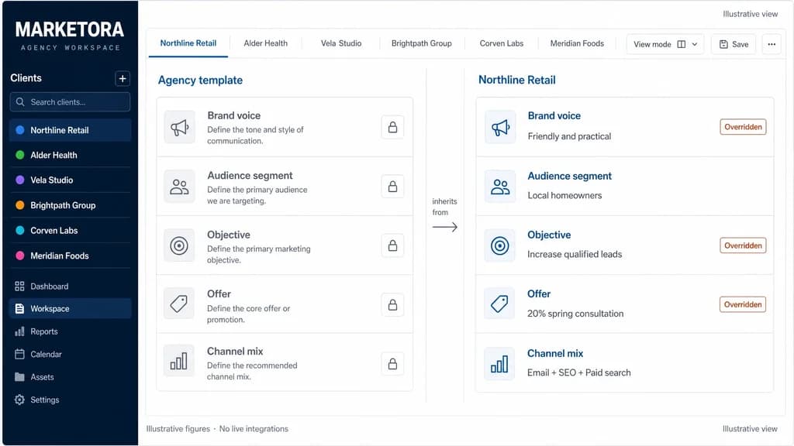794x446 pixels.
Task: Toggle the lock on Brand voice template
Action: coord(392,127)
